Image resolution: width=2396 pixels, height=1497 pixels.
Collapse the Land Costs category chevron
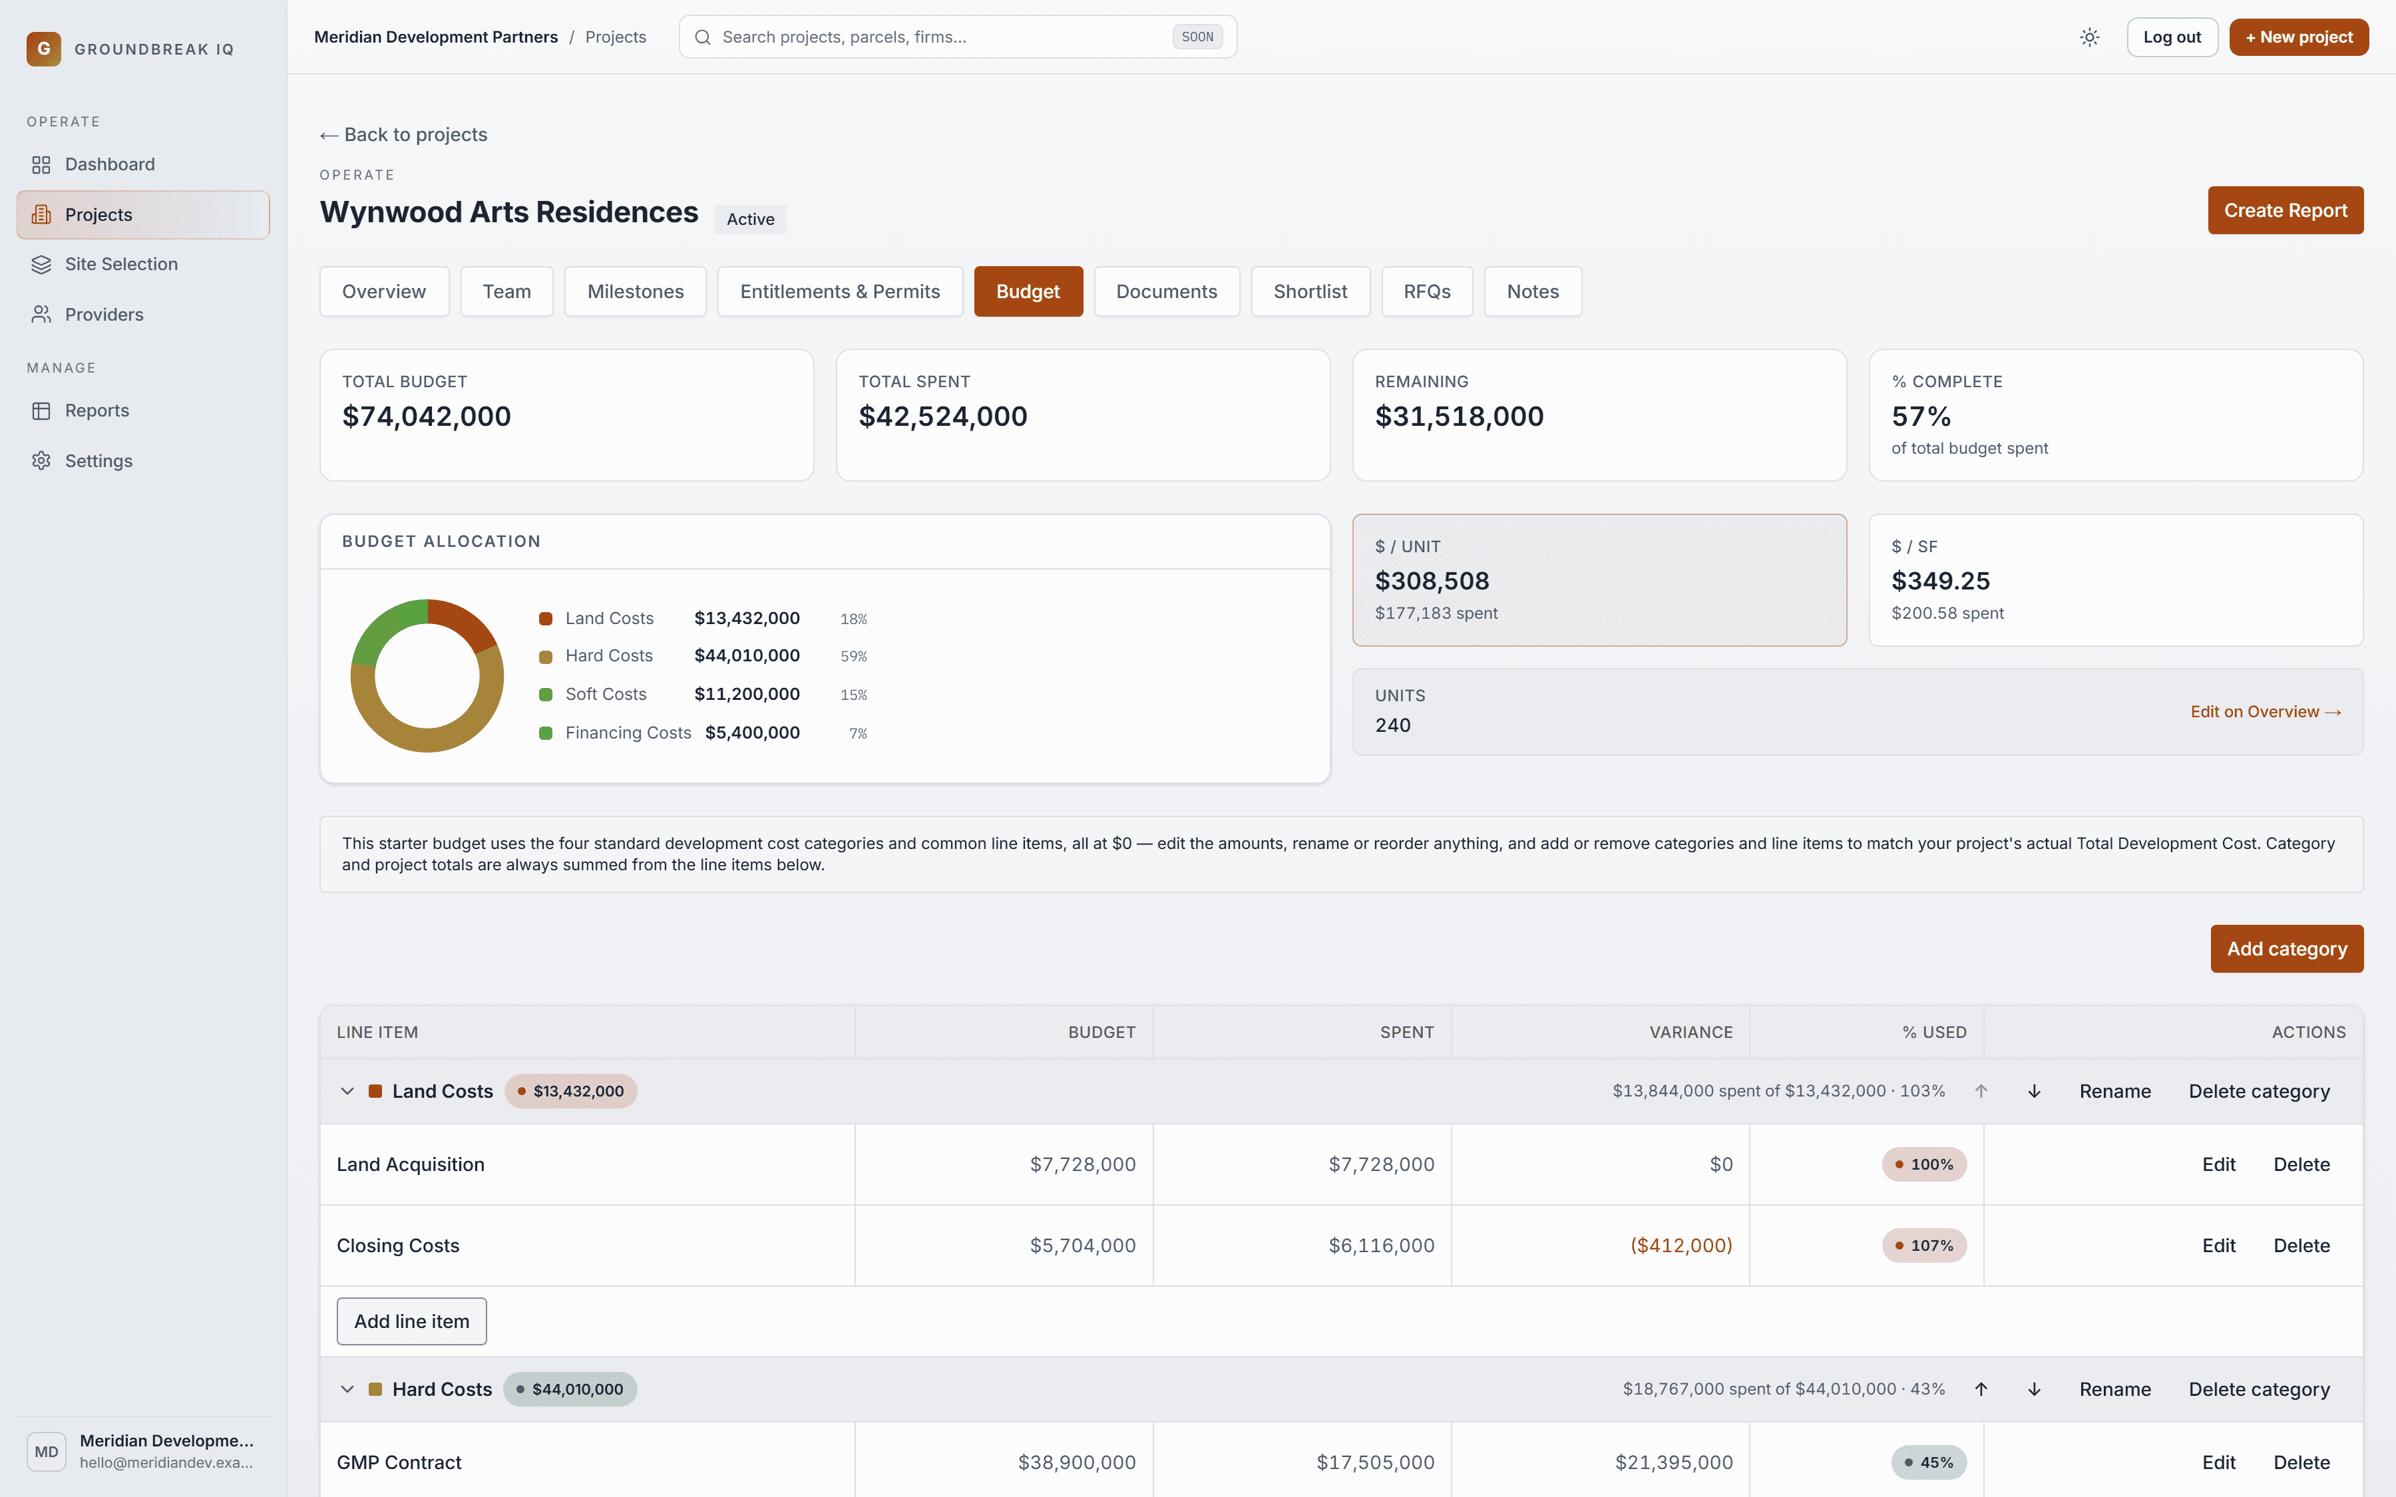click(347, 1091)
